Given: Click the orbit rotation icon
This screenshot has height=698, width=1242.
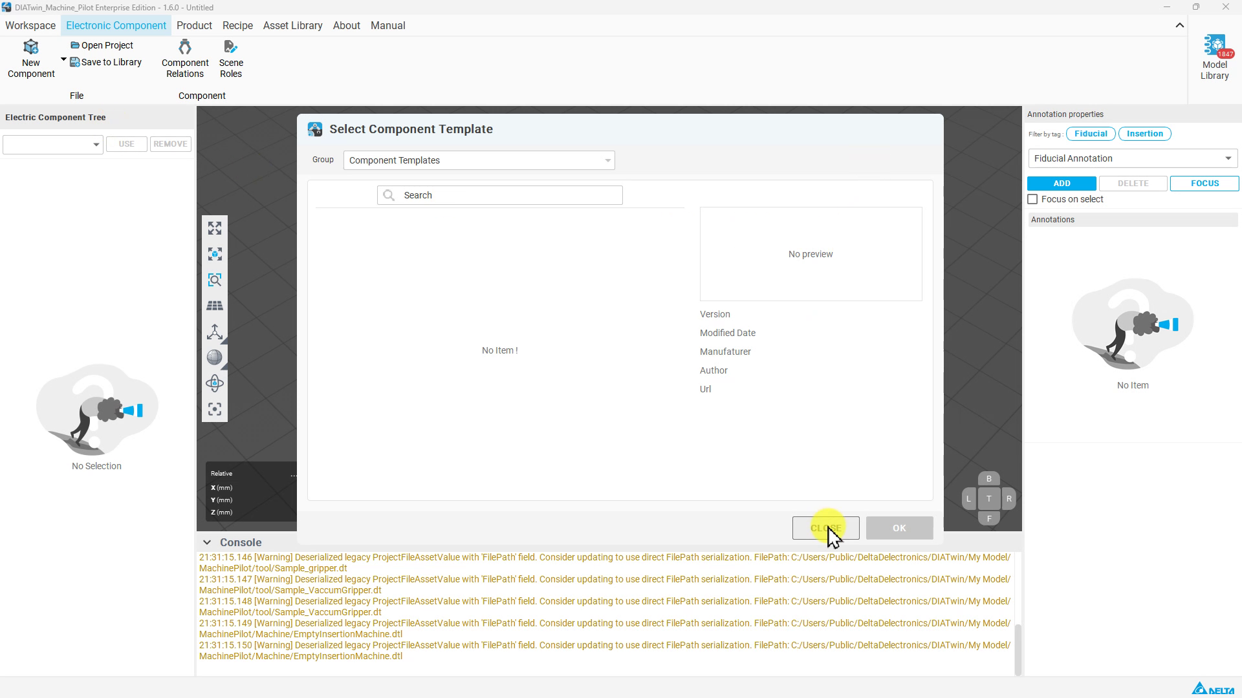Looking at the screenshot, I should [215, 383].
